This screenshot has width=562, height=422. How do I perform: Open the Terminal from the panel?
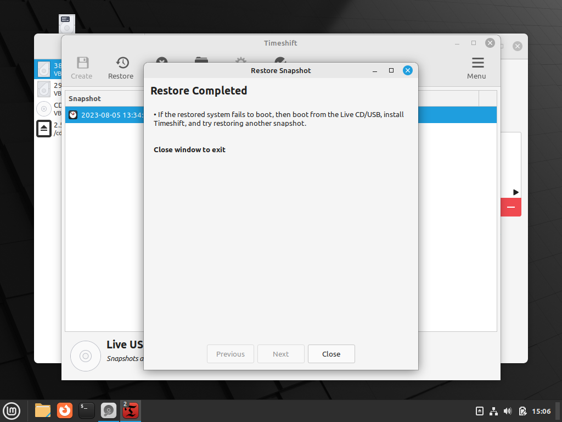(x=87, y=410)
